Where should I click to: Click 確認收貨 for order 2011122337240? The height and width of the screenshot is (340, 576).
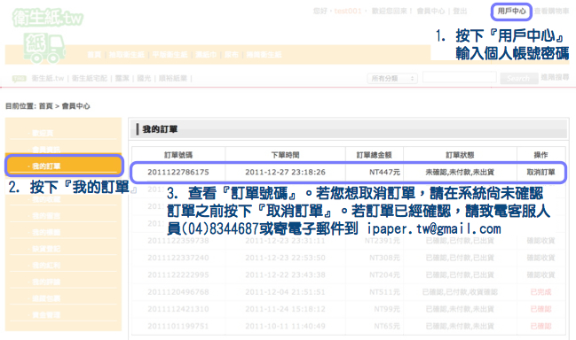pos(540,258)
